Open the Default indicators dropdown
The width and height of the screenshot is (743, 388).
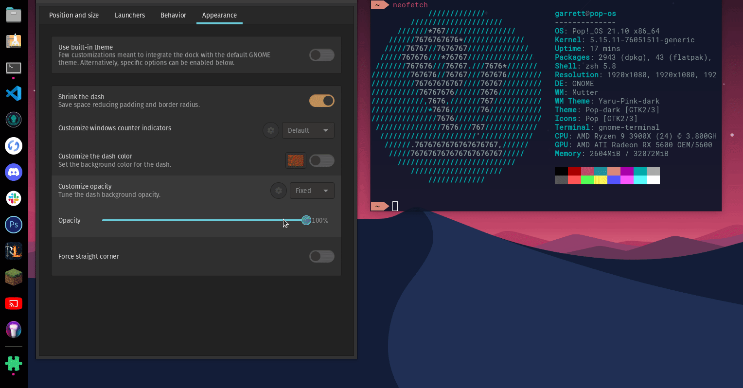pos(308,130)
